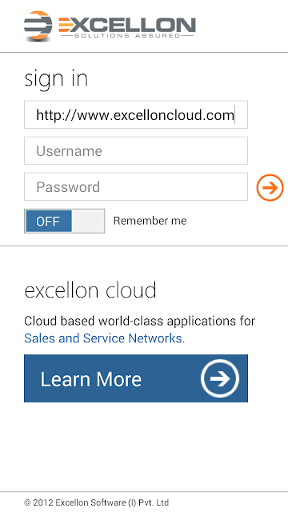Toggle the Remember me switch
Image resolution: width=288 pixels, height=512 pixels.
64,221
